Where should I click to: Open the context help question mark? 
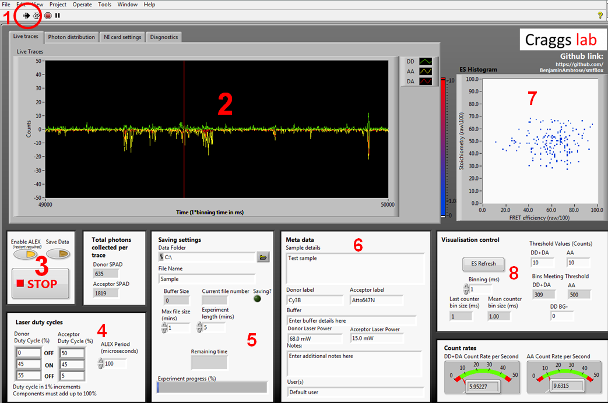[x=600, y=16]
